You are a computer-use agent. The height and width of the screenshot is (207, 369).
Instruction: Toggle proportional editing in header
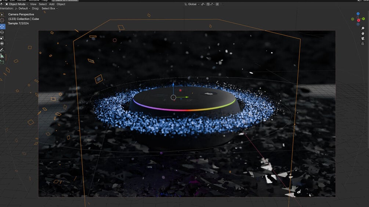pyautogui.click(x=217, y=4)
